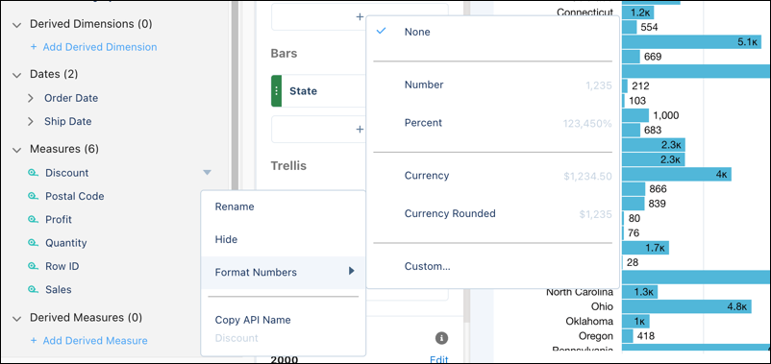This screenshot has height=364, width=771.
Task: Click the info icon above Edit
Action: click(441, 338)
